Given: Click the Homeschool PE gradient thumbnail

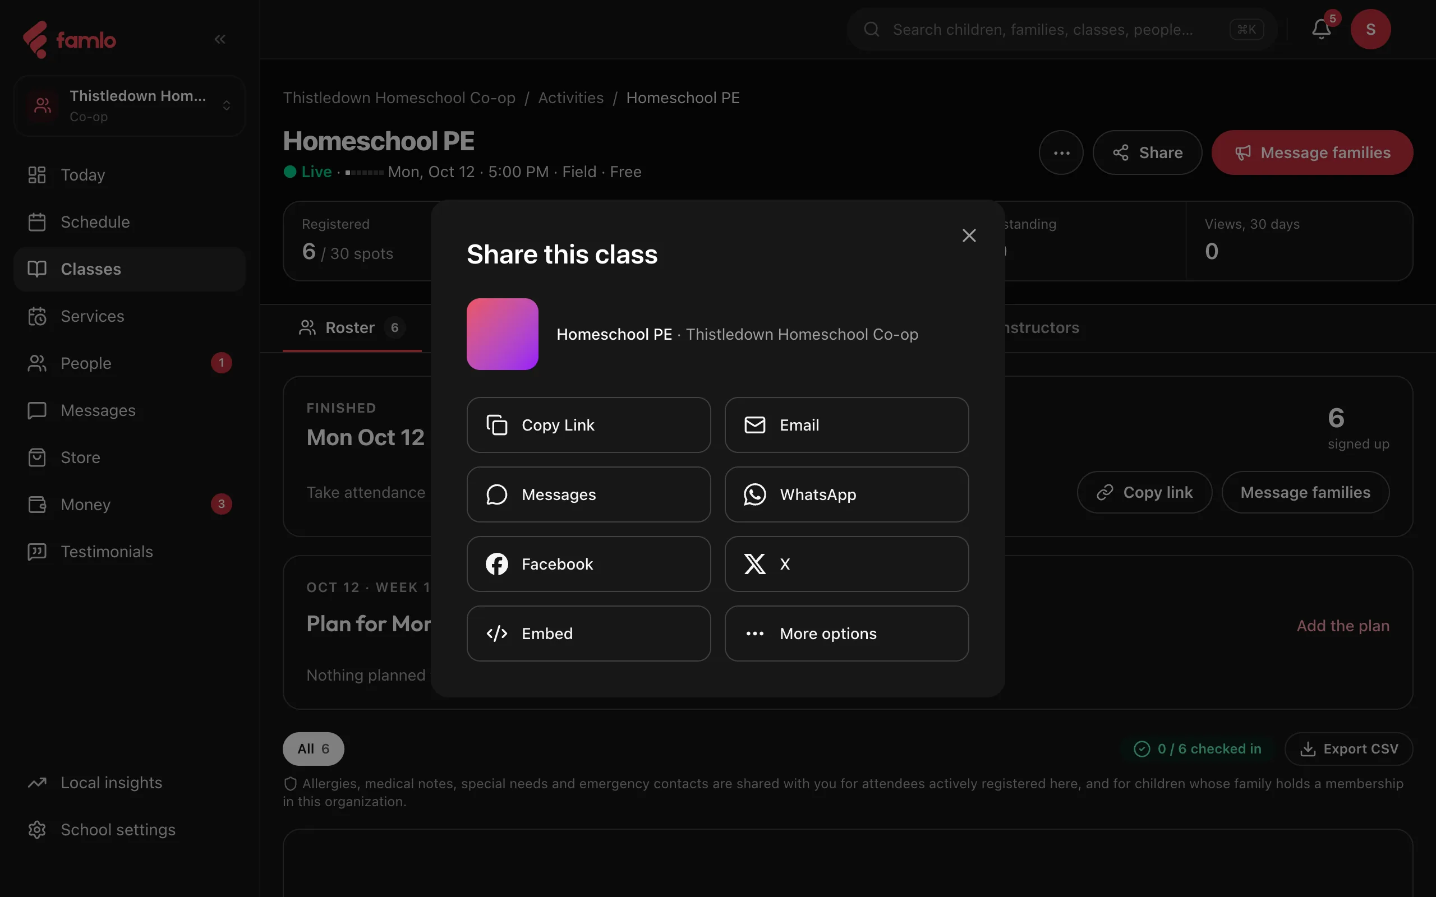Looking at the screenshot, I should (502, 334).
